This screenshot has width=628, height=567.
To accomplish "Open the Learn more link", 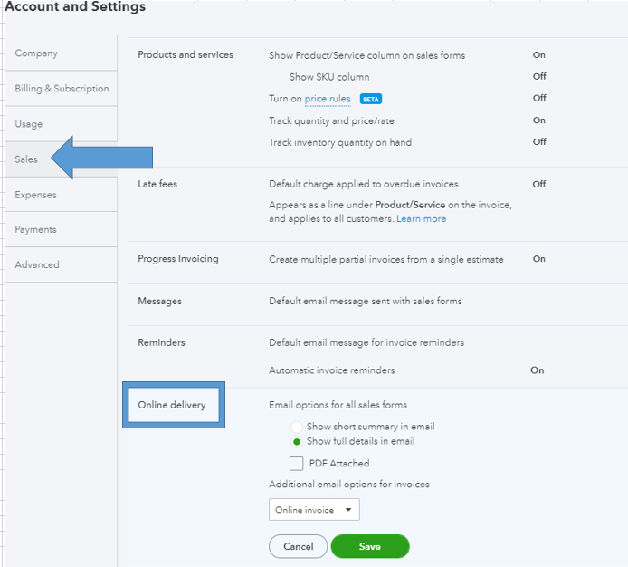I will pos(421,219).
